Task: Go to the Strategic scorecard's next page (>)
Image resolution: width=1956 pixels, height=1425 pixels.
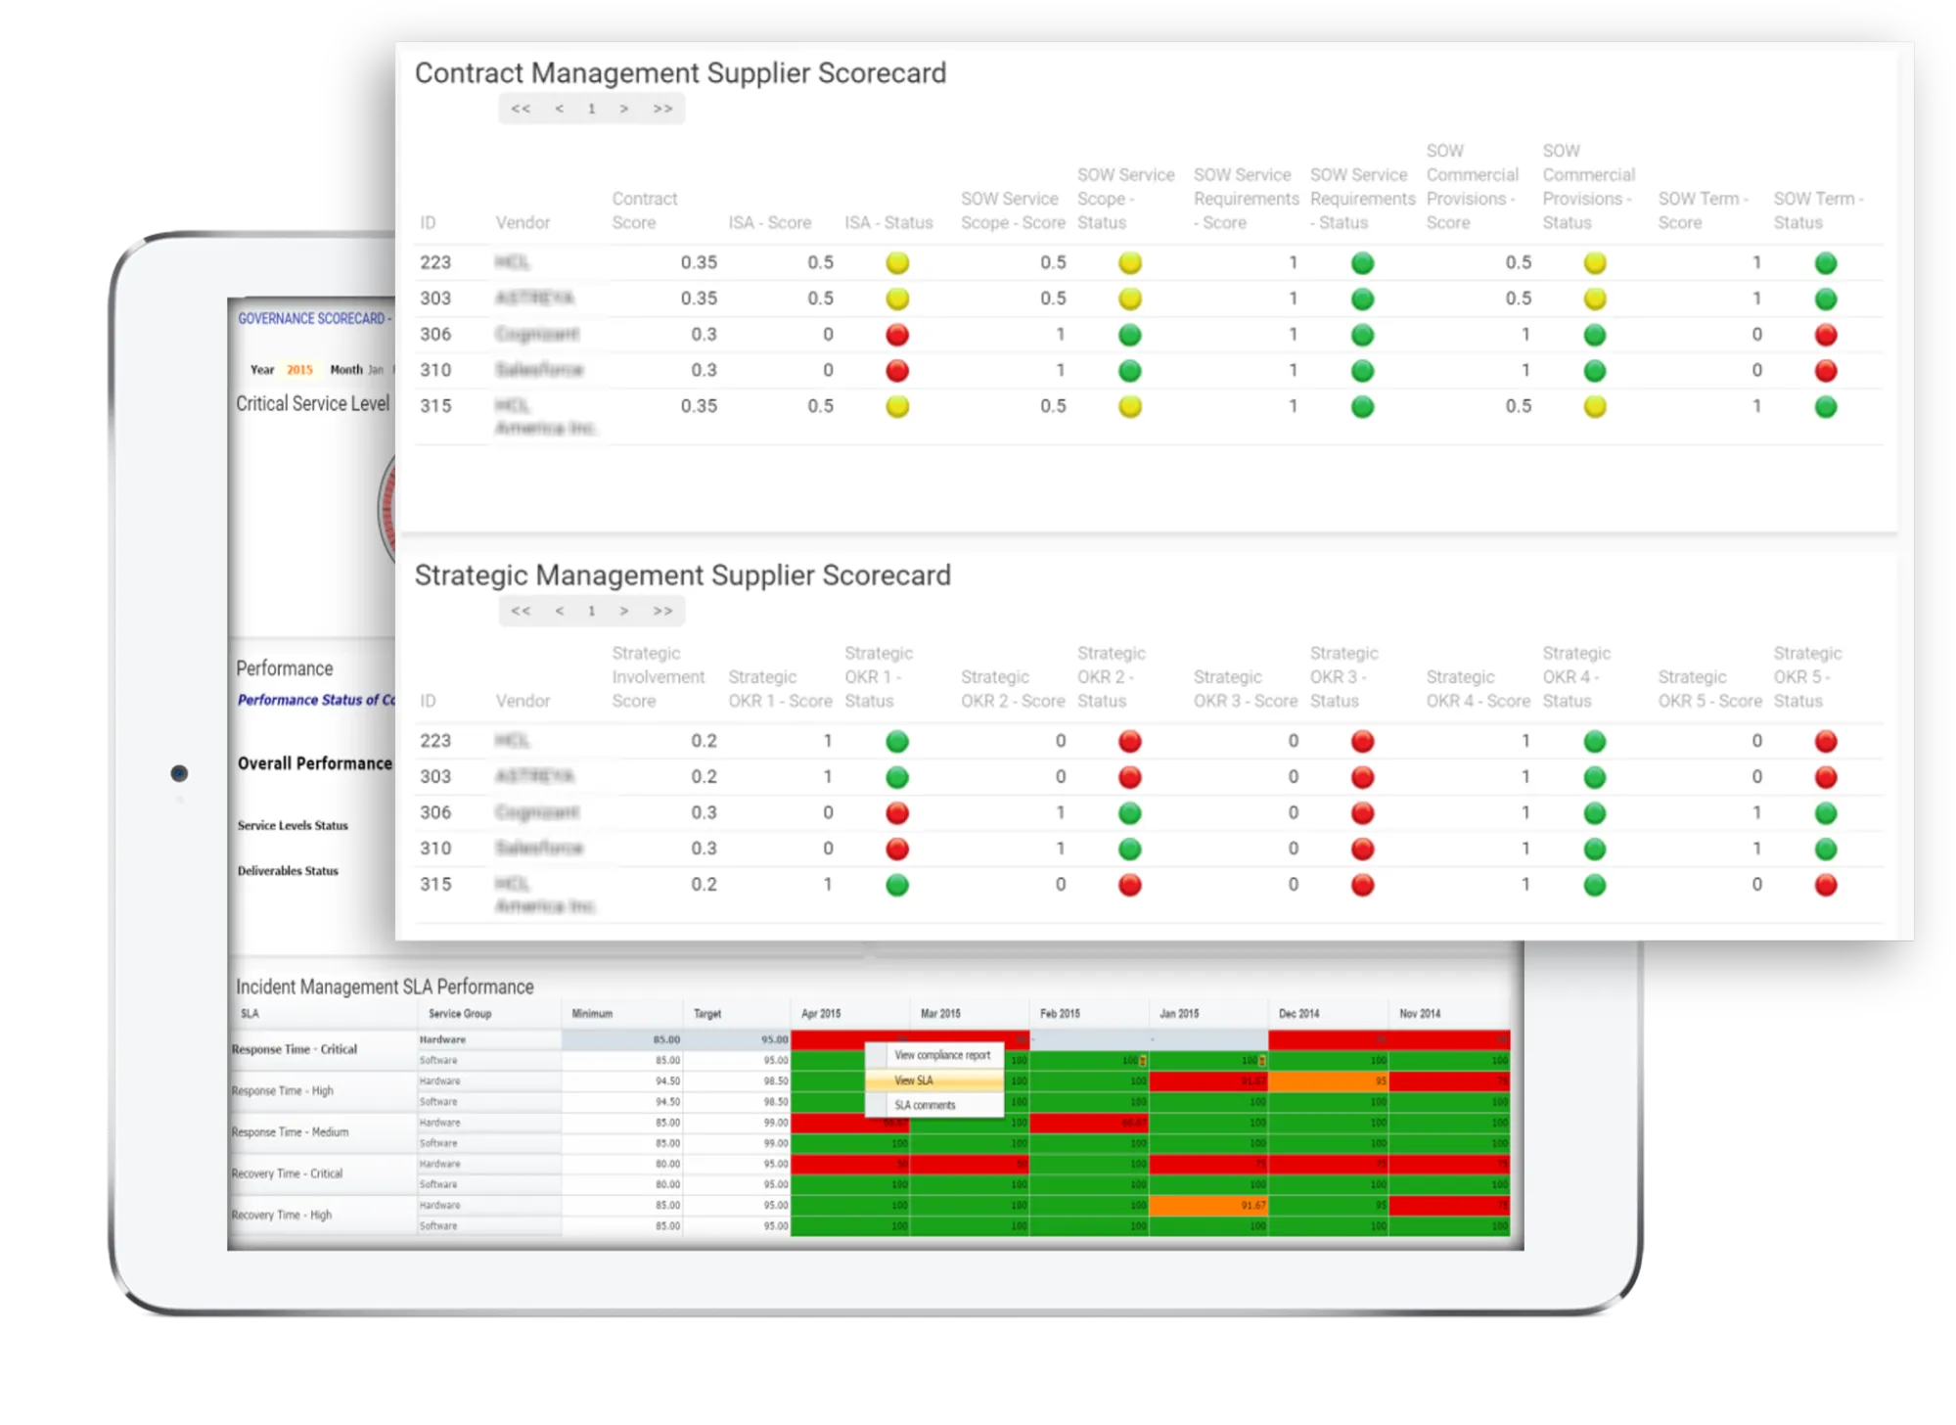Action: pyautogui.click(x=623, y=611)
